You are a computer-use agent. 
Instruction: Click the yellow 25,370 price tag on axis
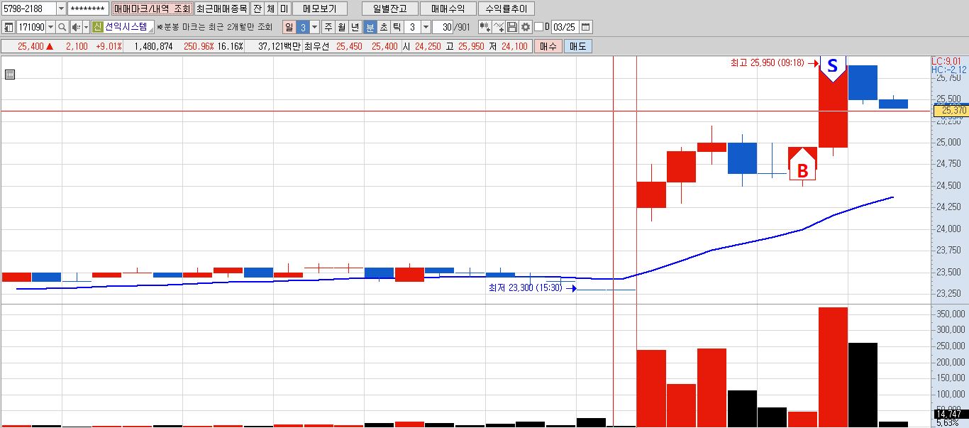pyautogui.click(x=951, y=111)
